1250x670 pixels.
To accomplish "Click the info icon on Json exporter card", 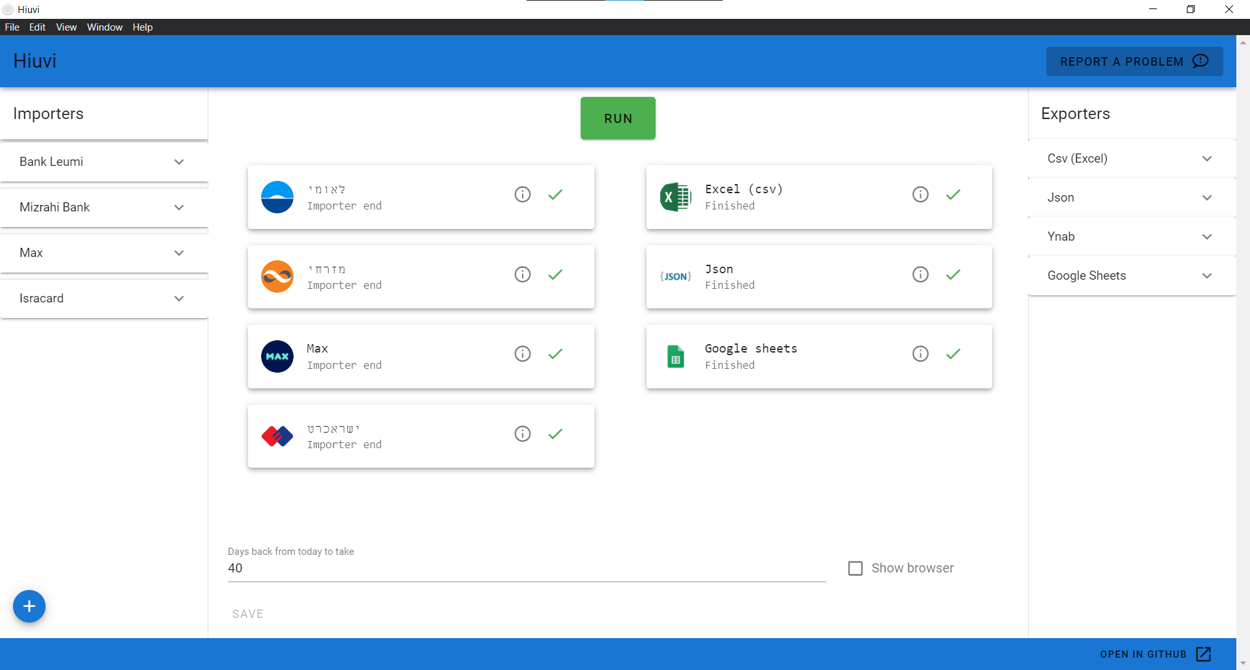I will 920,275.
